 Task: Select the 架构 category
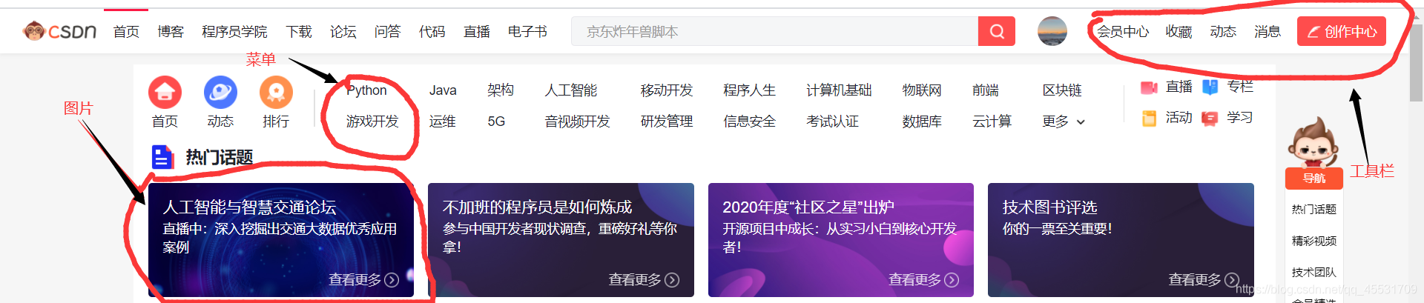(x=501, y=90)
